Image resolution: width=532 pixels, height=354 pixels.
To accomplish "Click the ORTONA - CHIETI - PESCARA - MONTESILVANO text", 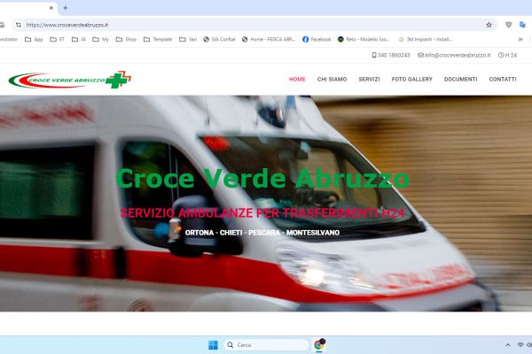I will pos(262,233).
